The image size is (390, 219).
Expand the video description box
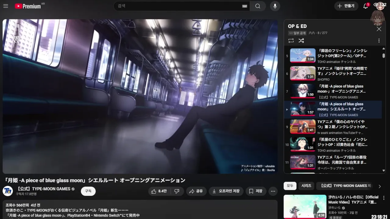point(140,209)
